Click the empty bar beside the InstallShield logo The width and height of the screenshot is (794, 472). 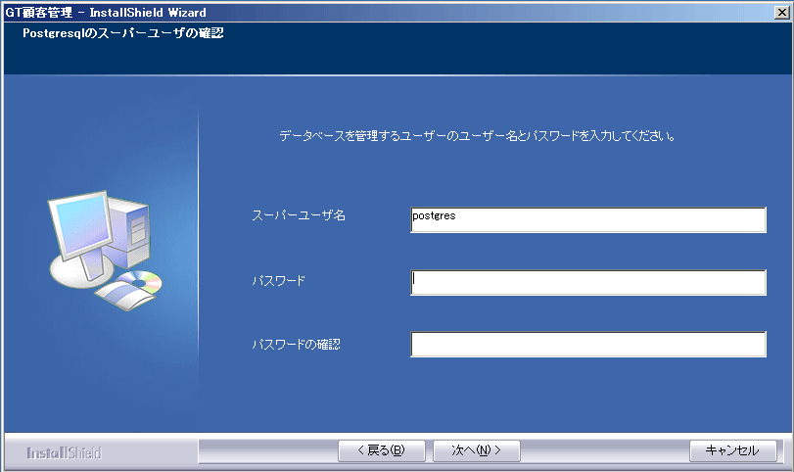point(266,451)
